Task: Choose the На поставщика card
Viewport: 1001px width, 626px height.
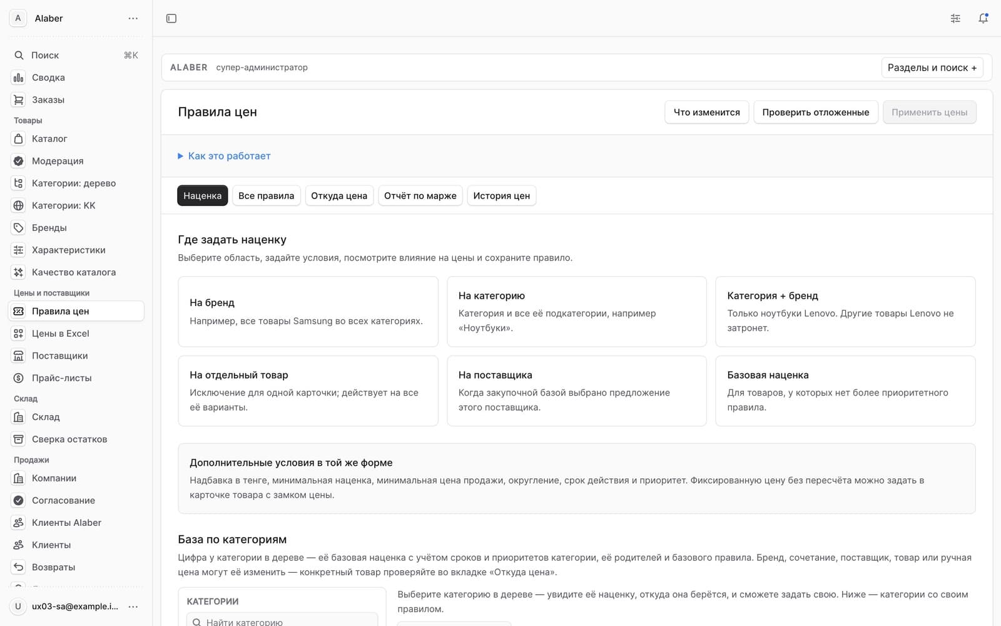Action: (577, 391)
